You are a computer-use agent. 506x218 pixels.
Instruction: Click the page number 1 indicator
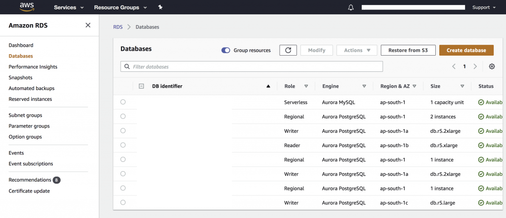tap(464, 66)
